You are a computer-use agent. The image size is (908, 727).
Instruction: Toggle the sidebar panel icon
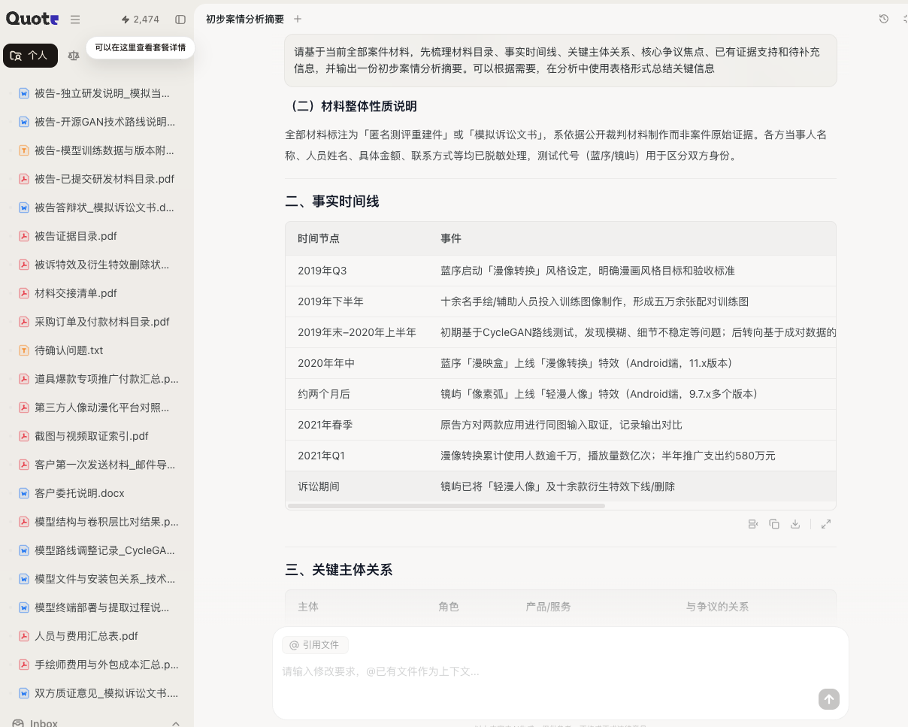180,20
